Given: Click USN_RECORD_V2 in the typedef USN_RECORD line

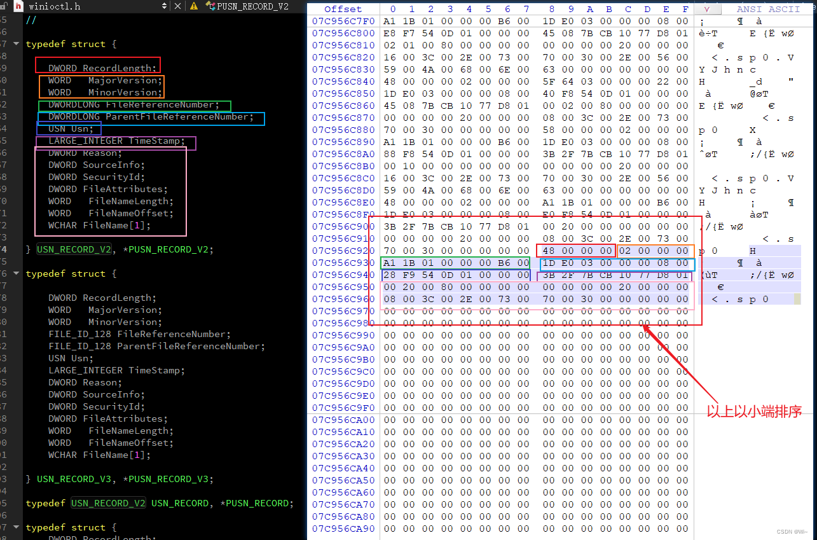Looking at the screenshot, I should [x=108, y=503].
